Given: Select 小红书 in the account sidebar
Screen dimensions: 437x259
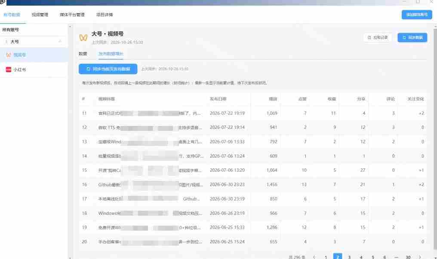Looking at the screenshot, I should click(34, 70).
